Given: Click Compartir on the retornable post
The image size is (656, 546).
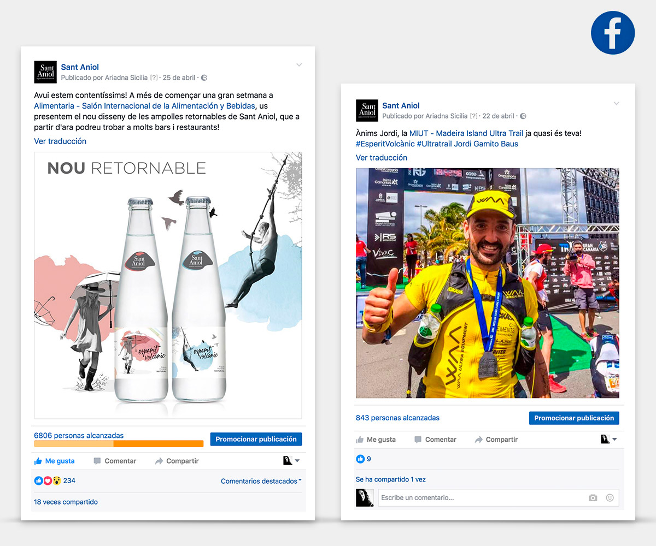Looking at the screenshot, I should click(177, 461).
